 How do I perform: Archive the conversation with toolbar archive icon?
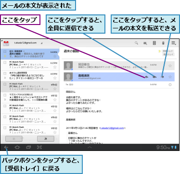(x=154, y=43)
